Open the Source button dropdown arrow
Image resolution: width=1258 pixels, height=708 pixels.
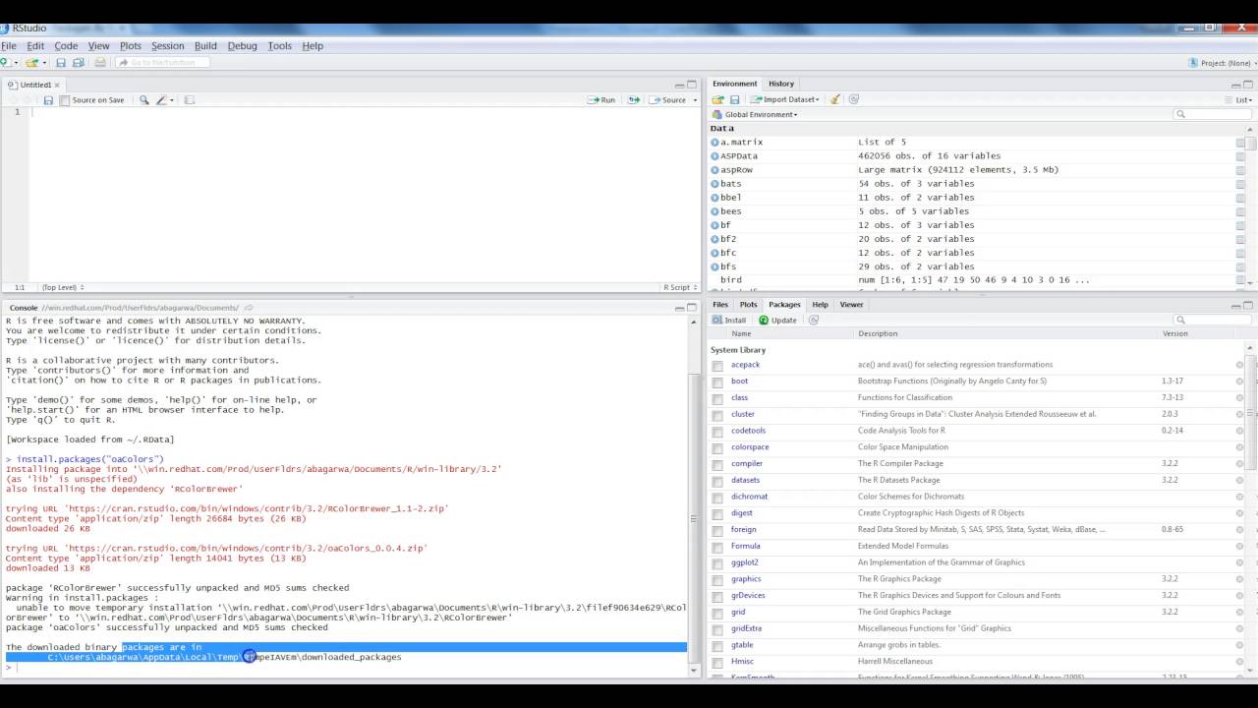point(695,100)
